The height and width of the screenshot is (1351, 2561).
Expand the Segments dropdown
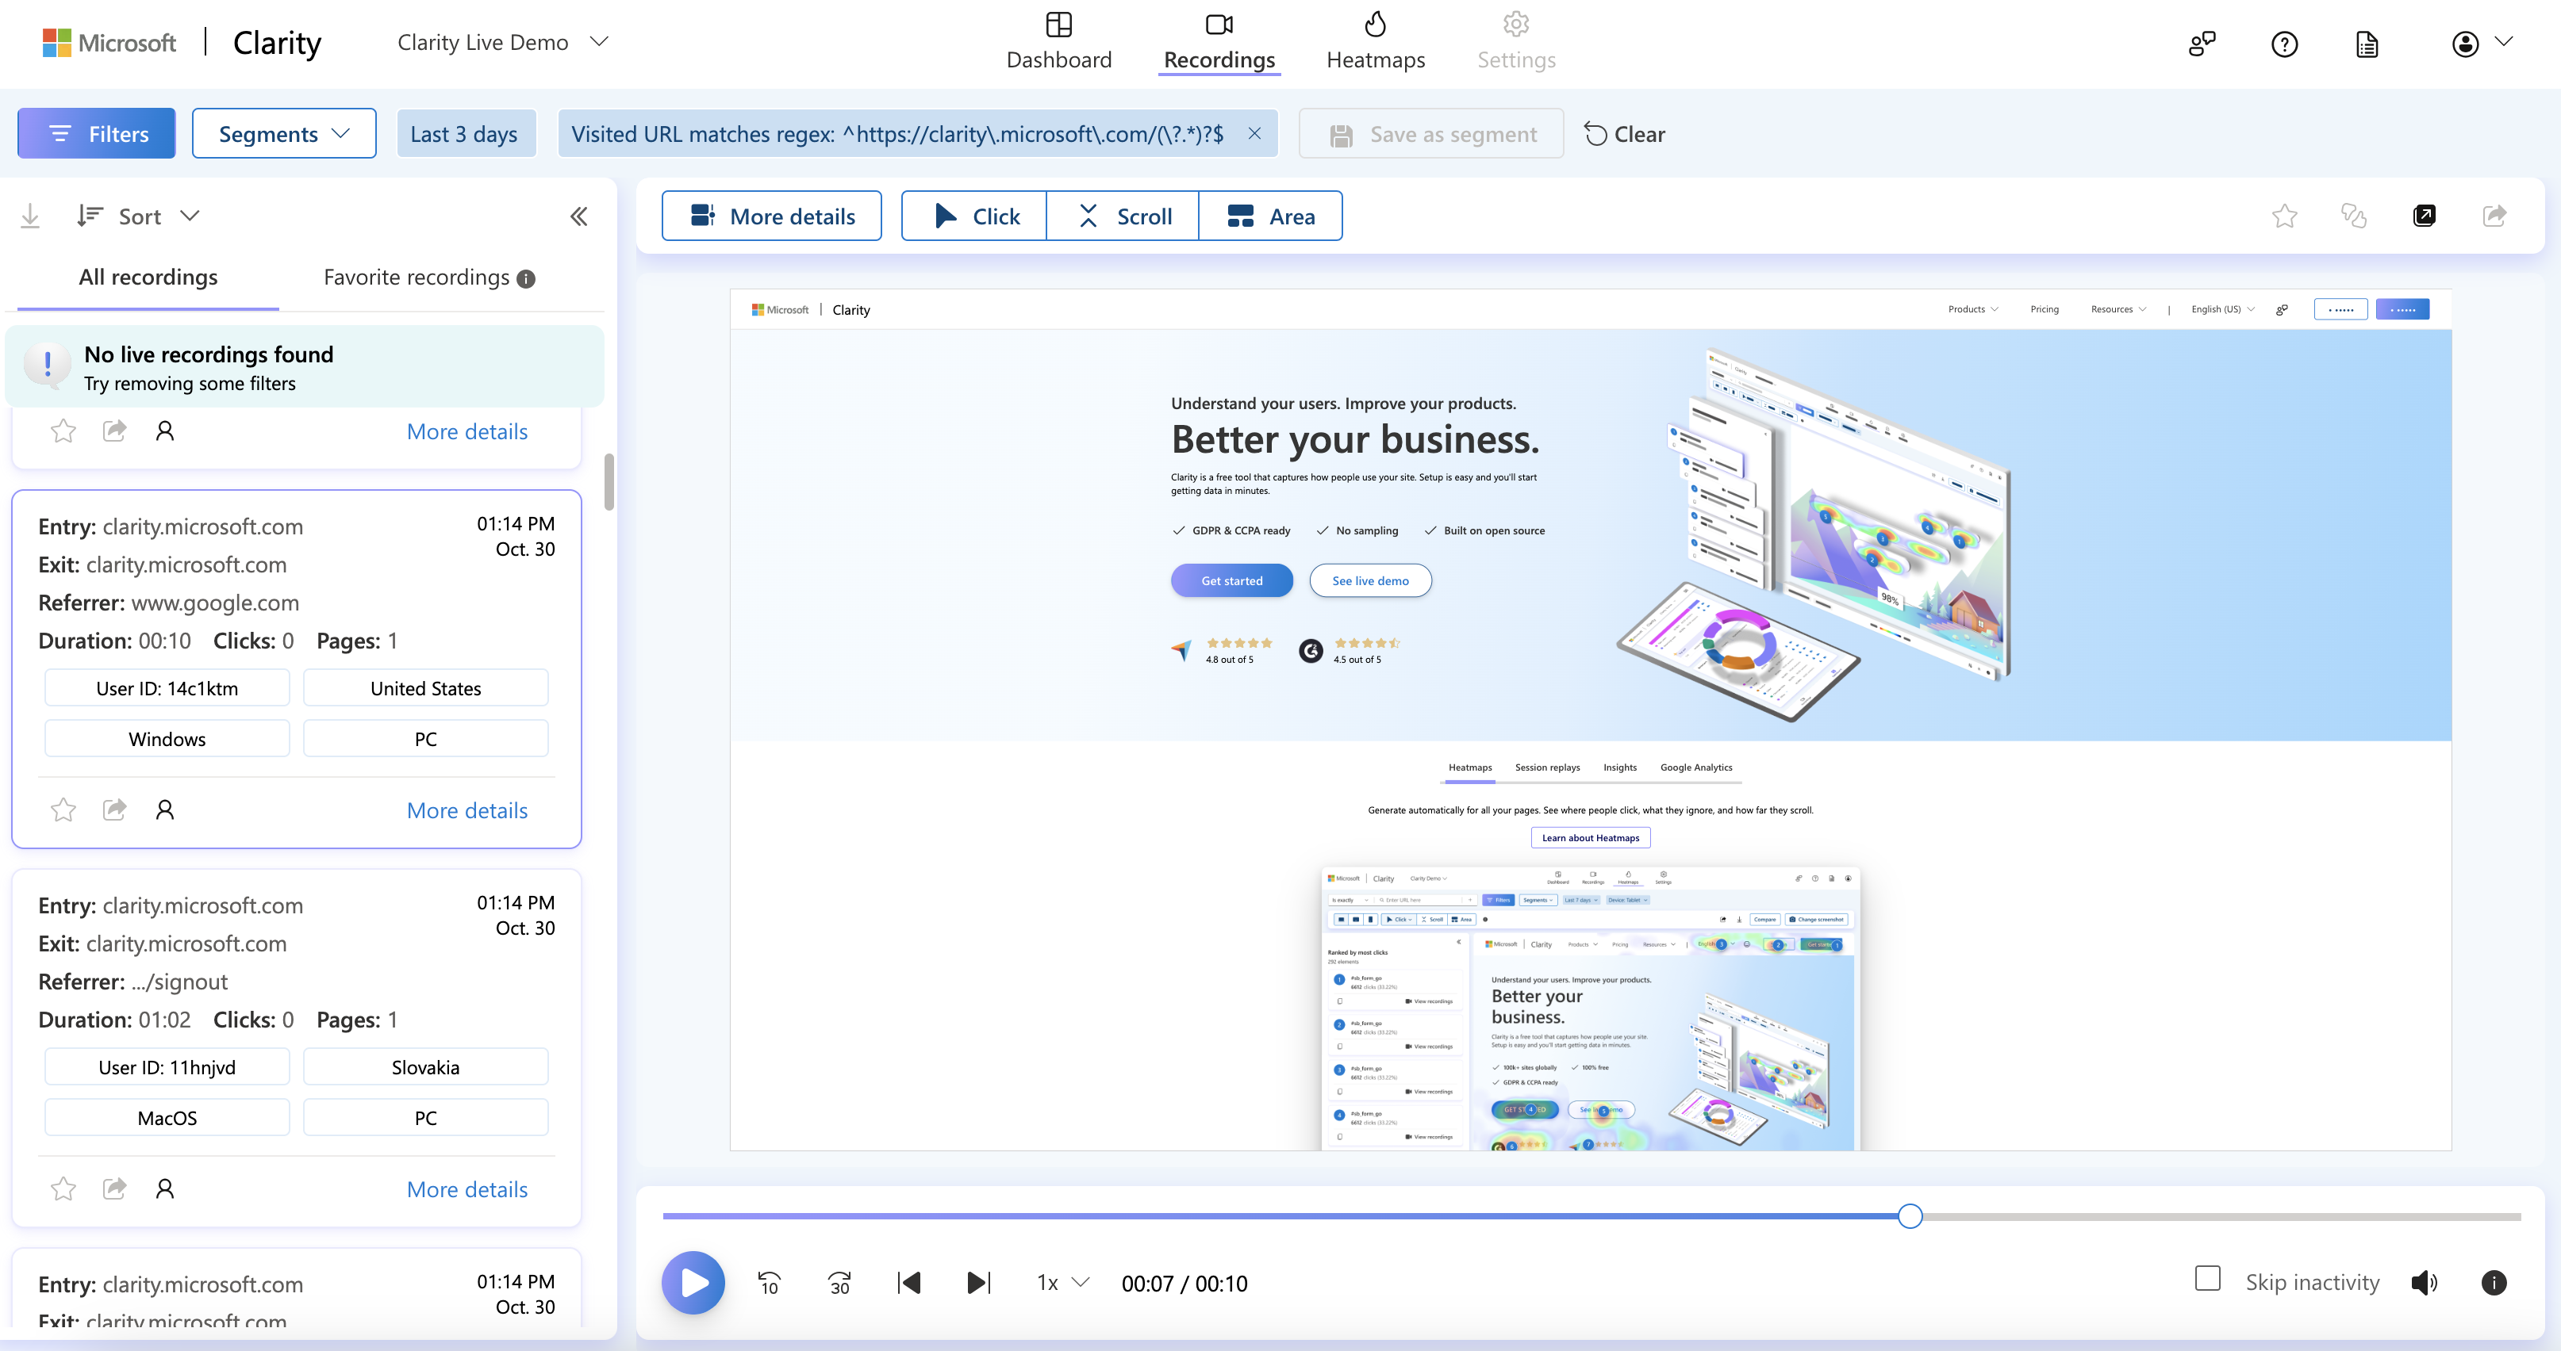coord(284,133)
